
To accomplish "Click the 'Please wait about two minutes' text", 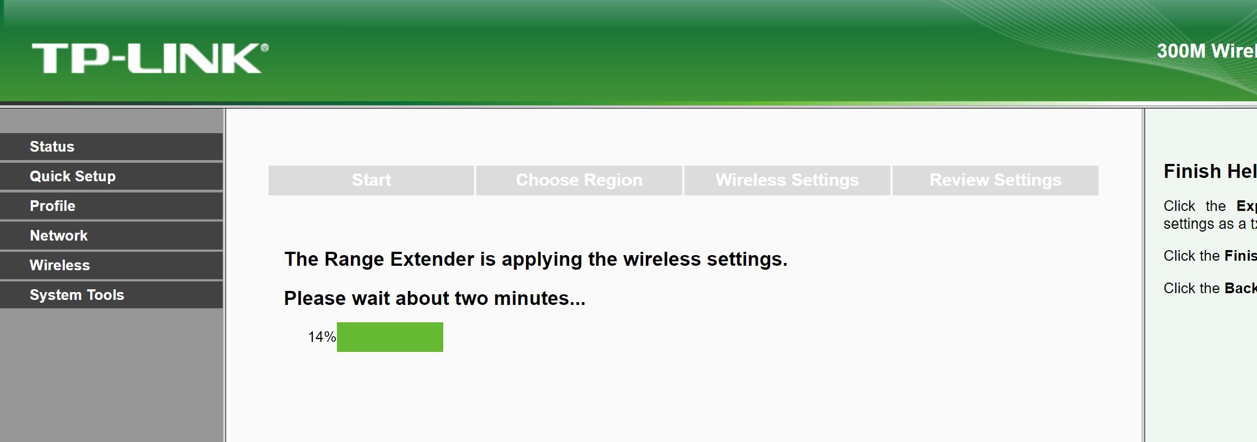I will [x=434, y=298].
